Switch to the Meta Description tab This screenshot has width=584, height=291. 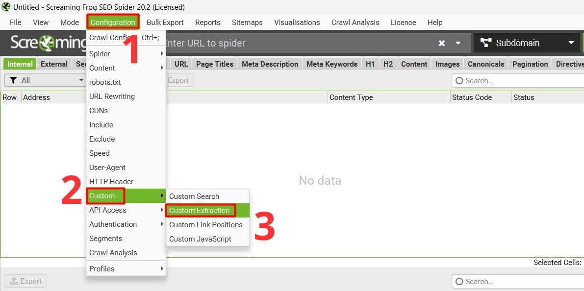(270, 64)
